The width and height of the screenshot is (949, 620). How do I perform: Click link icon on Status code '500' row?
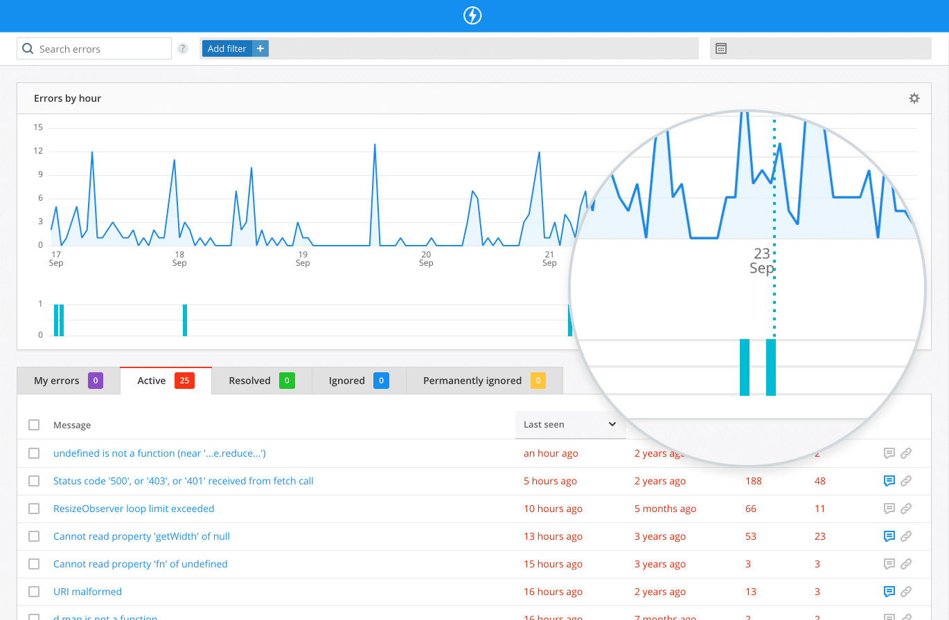905,481
